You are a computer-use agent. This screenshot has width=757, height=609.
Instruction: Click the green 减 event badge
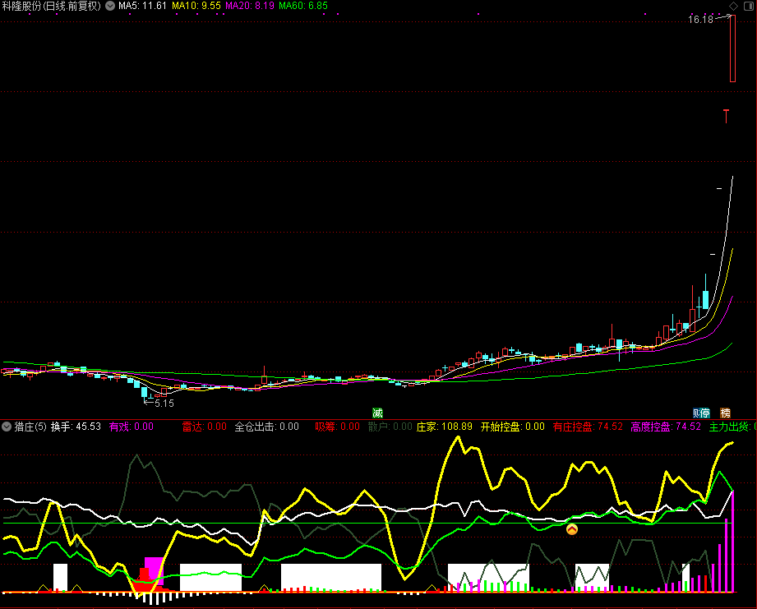coord(377,413)
